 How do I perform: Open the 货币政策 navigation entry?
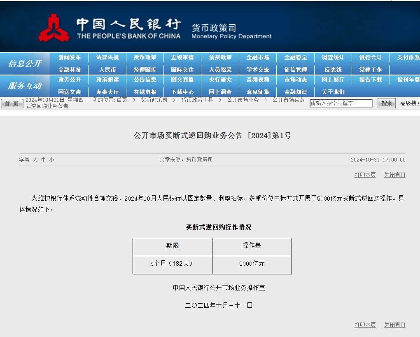tap(145, 57)
